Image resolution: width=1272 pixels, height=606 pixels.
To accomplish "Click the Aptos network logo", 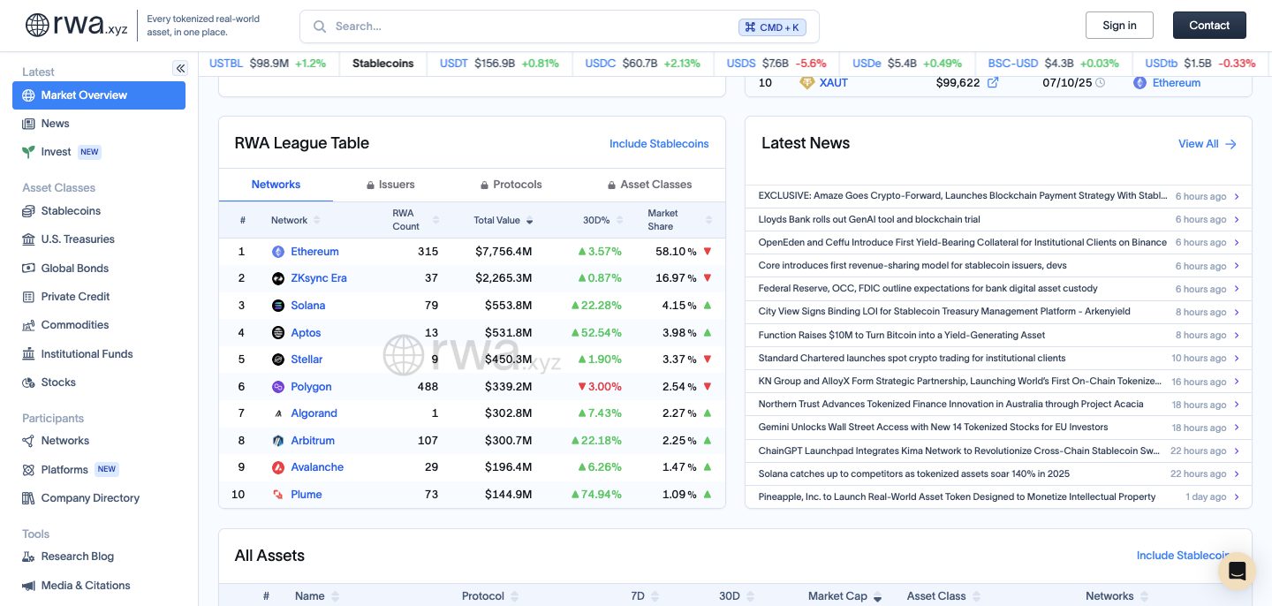I will (x=278, y=333).
